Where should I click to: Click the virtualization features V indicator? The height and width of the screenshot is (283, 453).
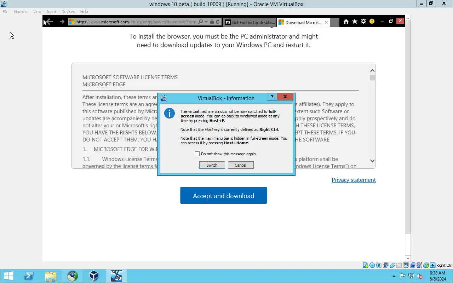click(419, 265)
